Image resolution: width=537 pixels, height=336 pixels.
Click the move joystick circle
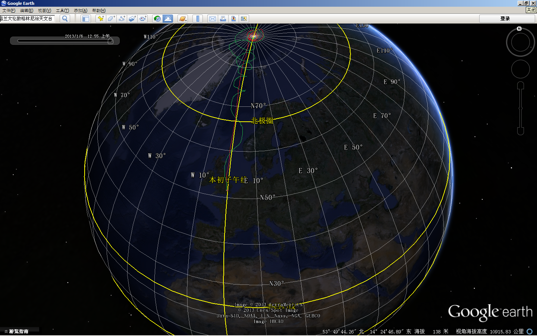pos(521,69)
